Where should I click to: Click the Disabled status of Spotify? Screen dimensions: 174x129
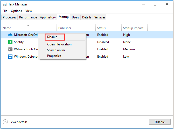pyautogui.click(x=103, y=42)
